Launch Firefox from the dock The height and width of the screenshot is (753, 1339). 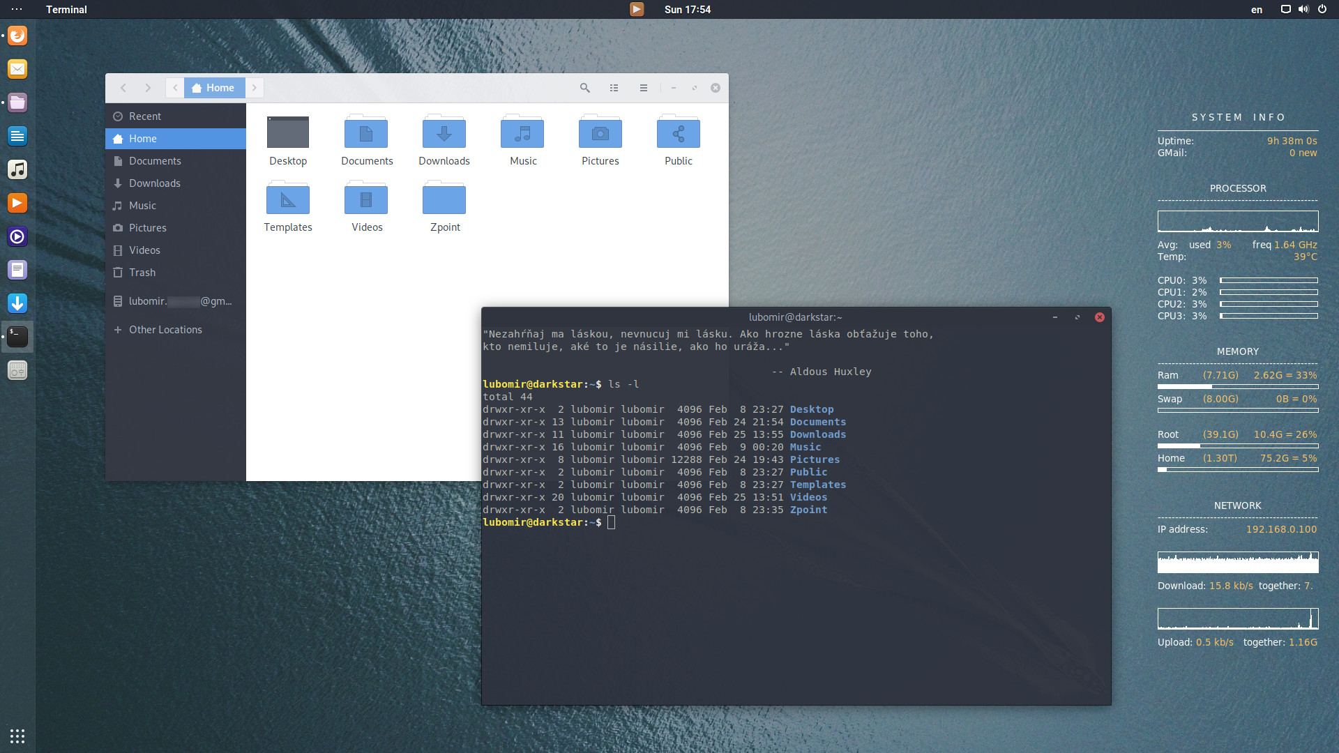pyautogui.click(x=17, y=36)
